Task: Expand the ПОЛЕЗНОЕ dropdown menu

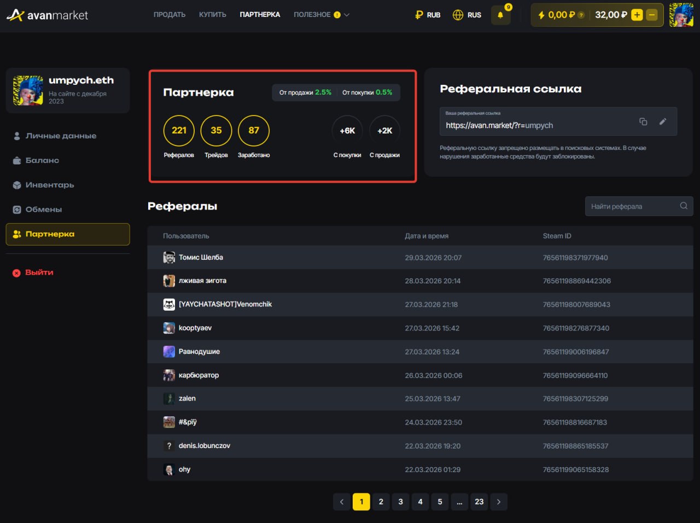Action: (321, 15)
